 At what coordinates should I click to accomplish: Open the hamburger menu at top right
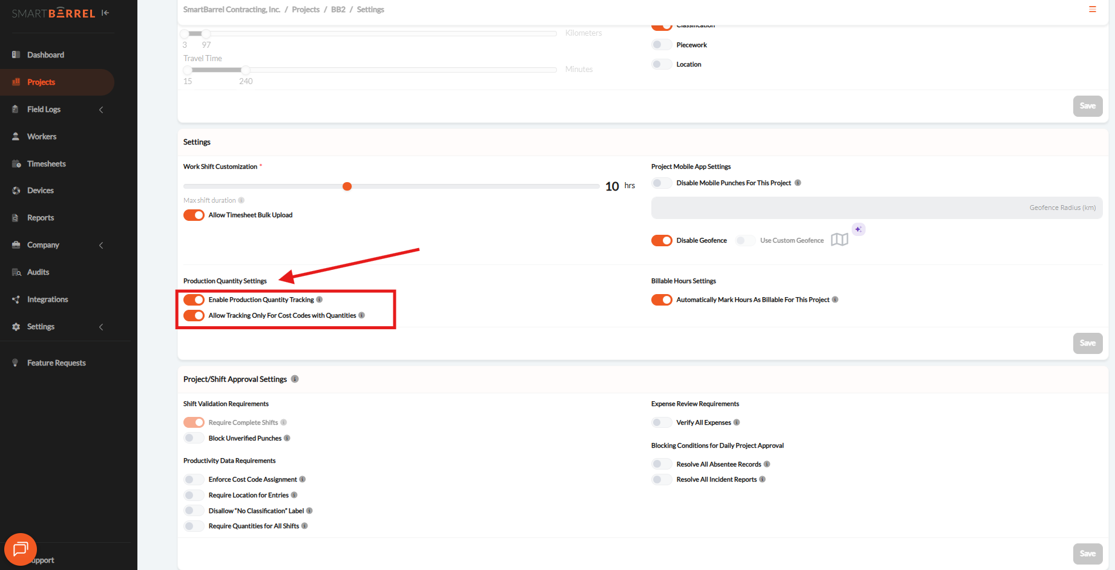click(x=1092, y=10)
